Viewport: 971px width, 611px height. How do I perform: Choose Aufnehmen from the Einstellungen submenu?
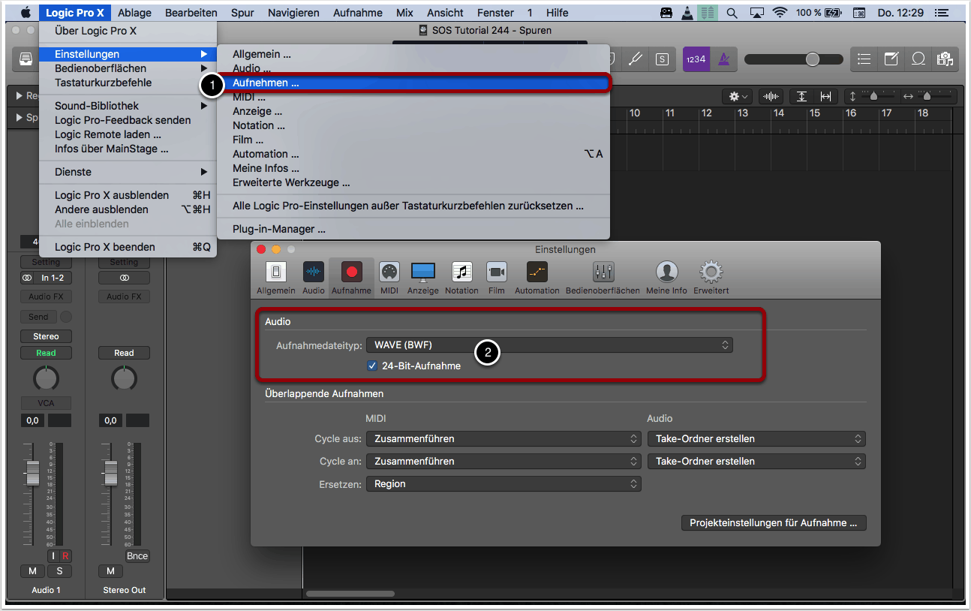coord(266,83)
